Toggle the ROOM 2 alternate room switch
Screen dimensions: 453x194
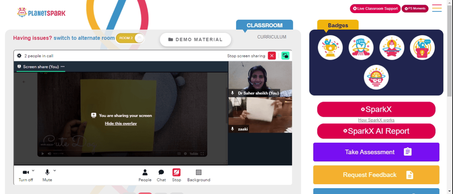[x=130, y=38]
